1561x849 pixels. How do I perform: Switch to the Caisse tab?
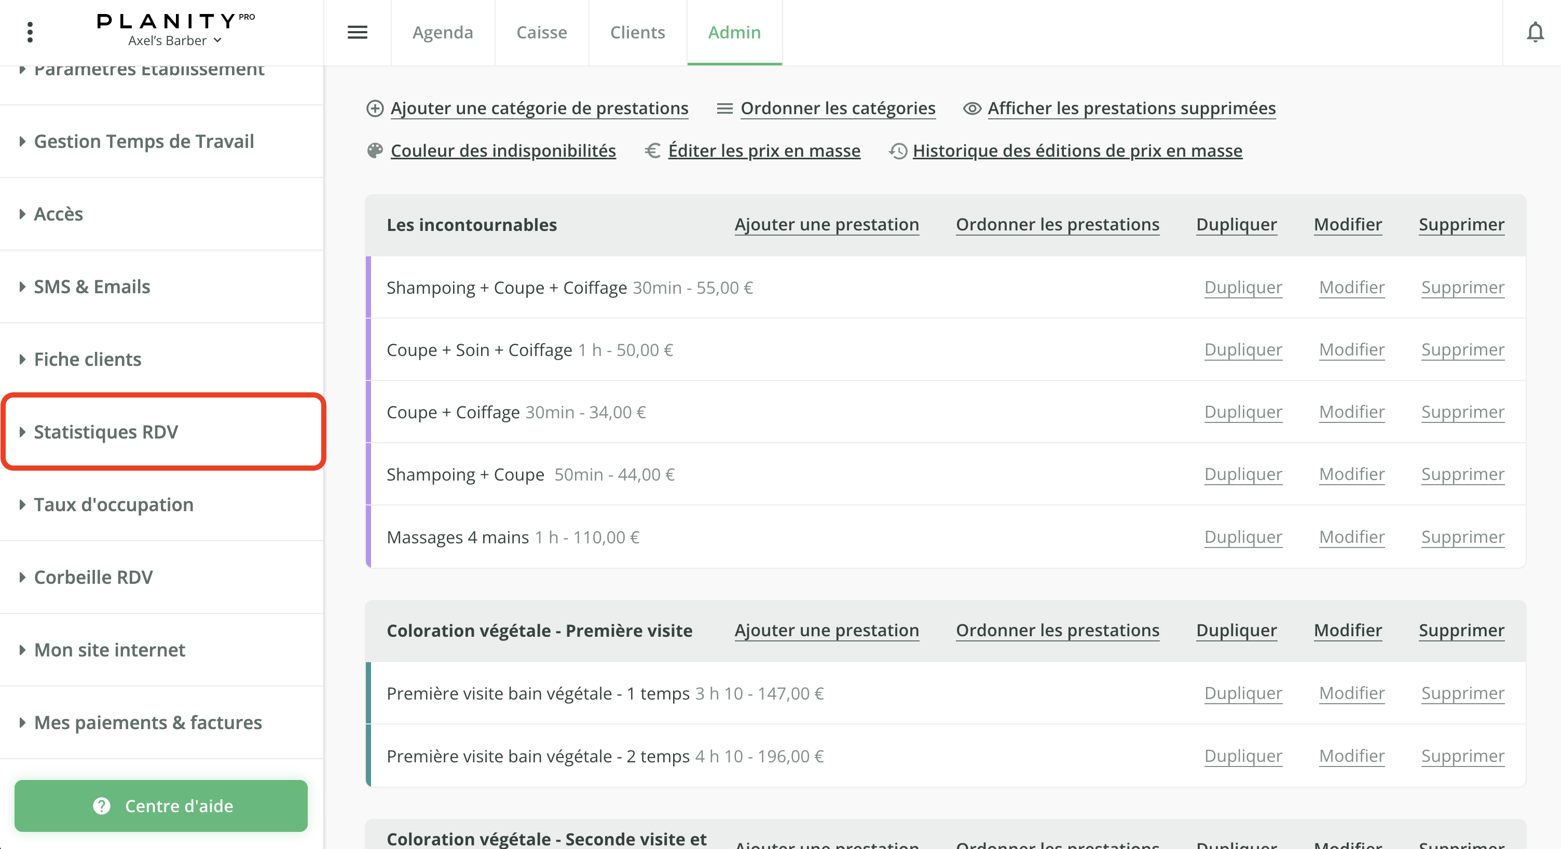541,32
